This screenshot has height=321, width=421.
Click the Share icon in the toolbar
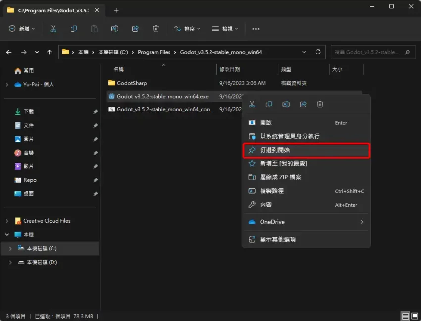click(135, 29)
